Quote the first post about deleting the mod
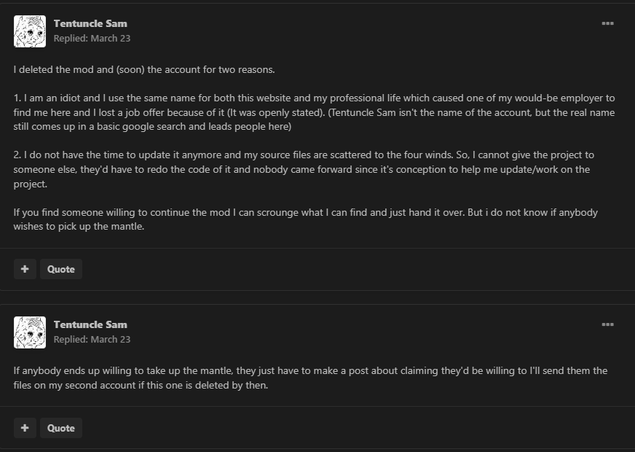 (x=61, y=269)
